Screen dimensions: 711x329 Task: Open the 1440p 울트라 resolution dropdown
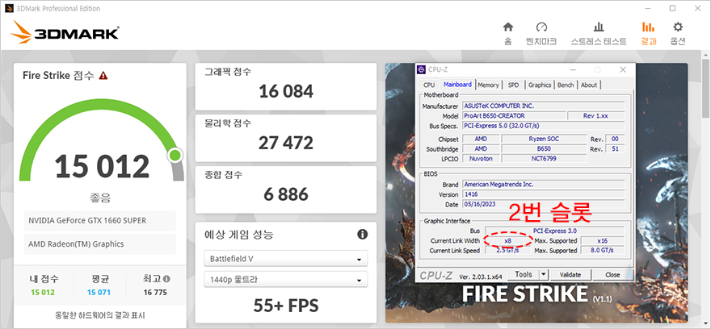tap(286, 280)
